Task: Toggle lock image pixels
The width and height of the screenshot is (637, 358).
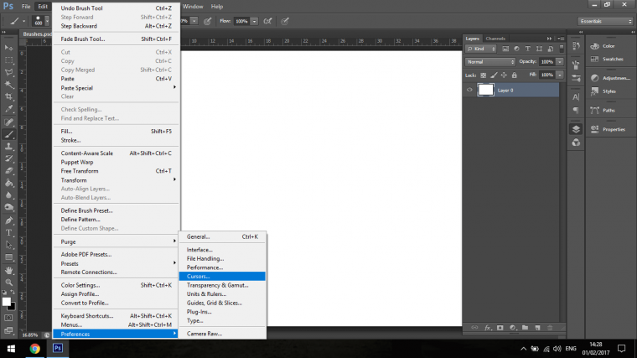Action: (x=494, y=75)
